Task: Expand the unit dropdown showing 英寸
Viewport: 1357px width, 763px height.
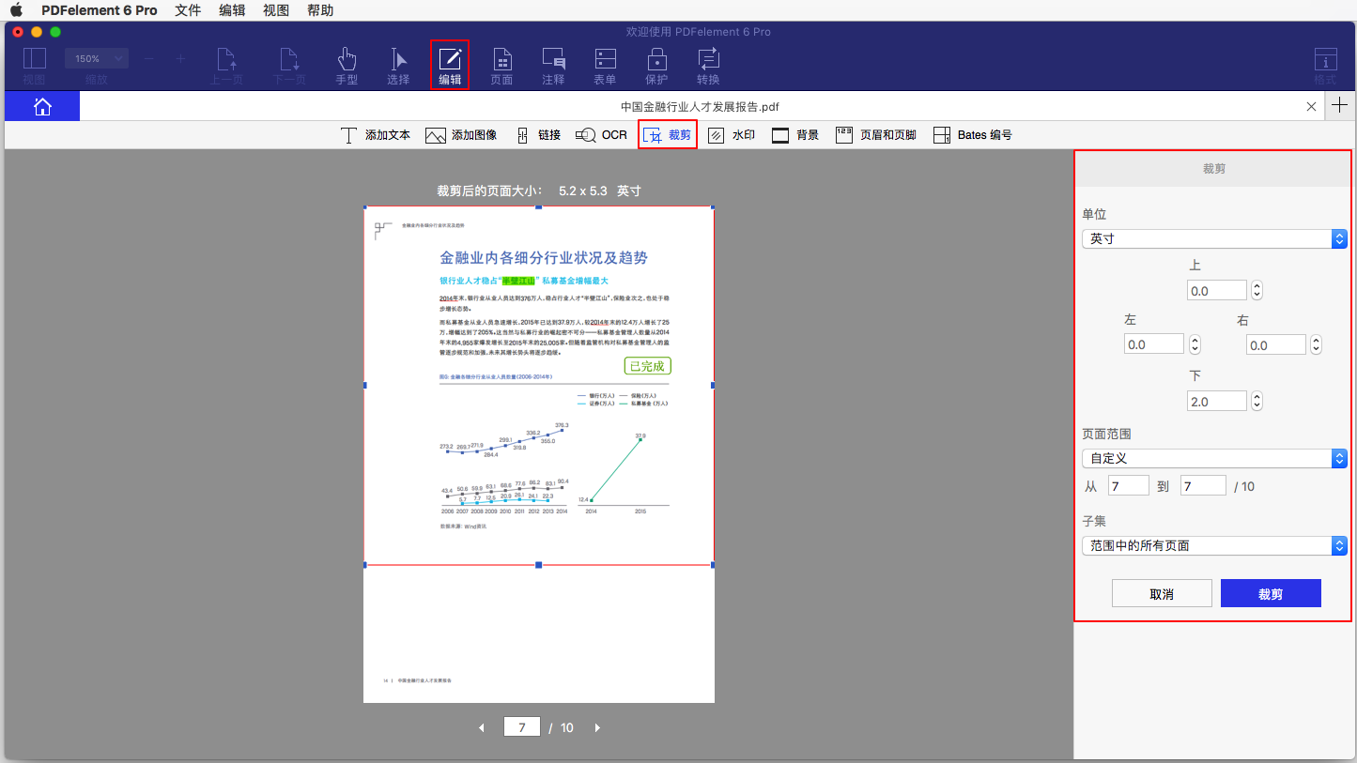Action: pos(1214,239)
